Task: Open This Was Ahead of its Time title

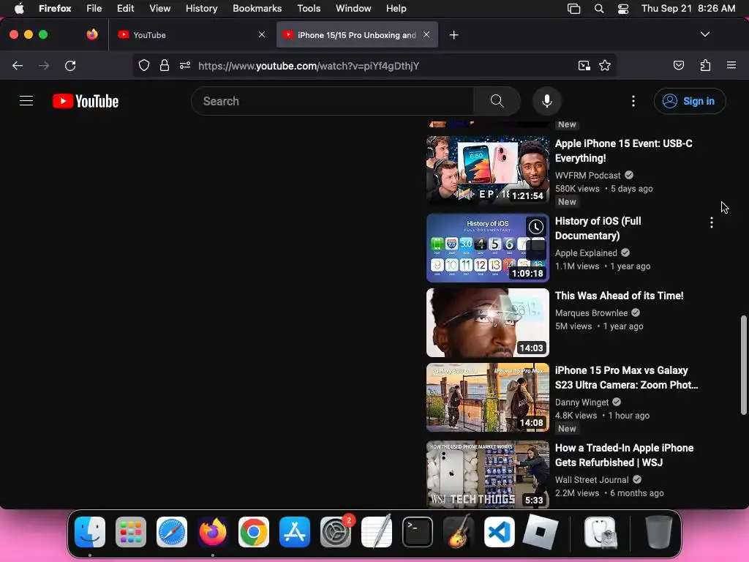Action: coord(619,296)
